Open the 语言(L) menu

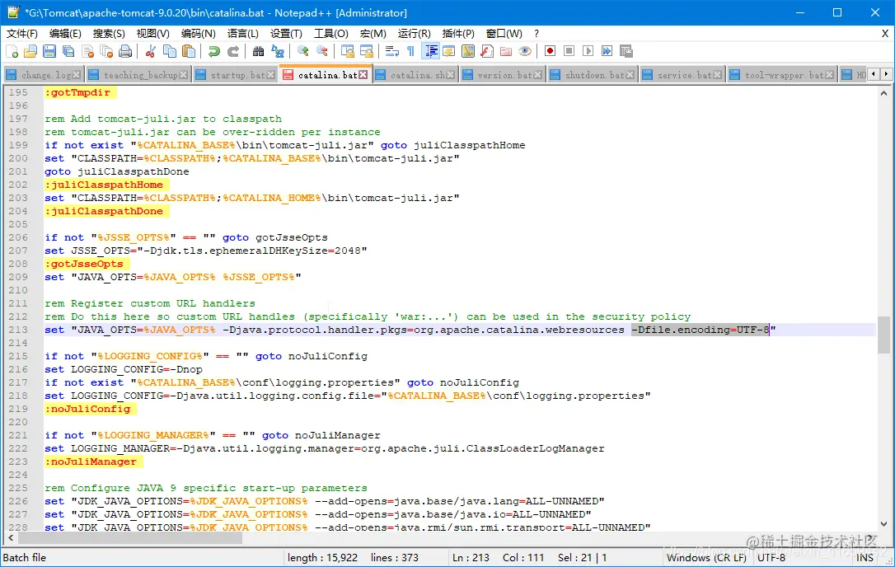242,34
